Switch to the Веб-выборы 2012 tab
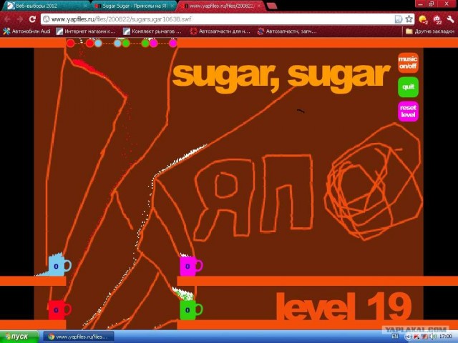The width and height of the screenshot is (458, 343). 45,6
